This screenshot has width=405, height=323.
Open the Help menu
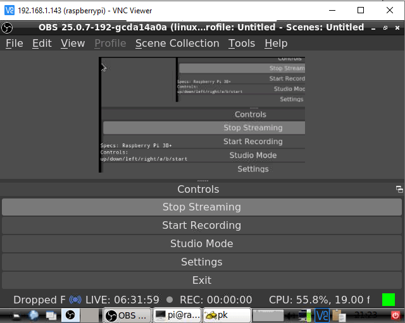point(276,44)
